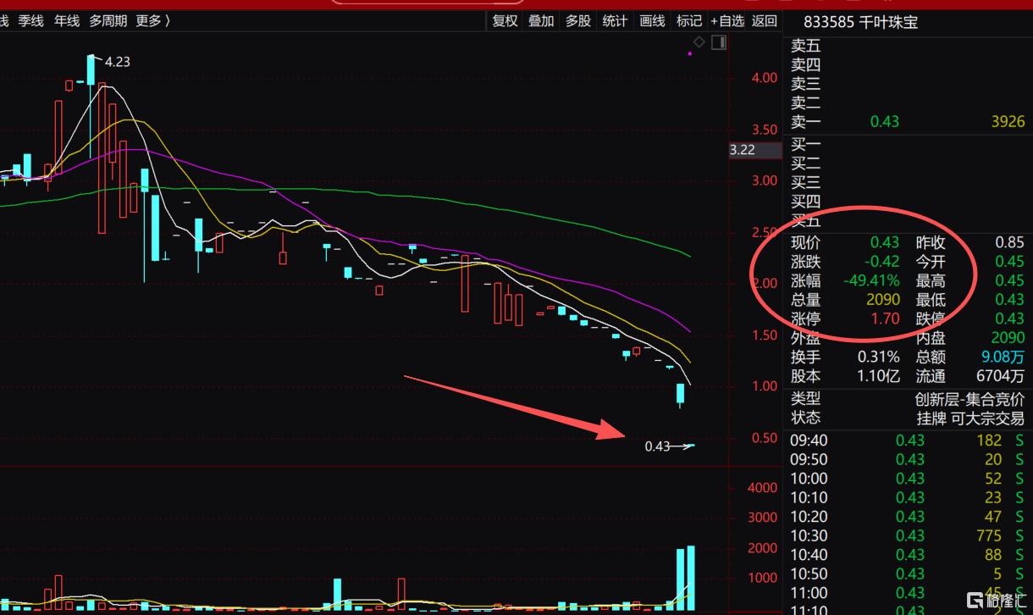1033x615 pixels.
Task: Click the last volume bar in the chart
Action: [691, 579]
